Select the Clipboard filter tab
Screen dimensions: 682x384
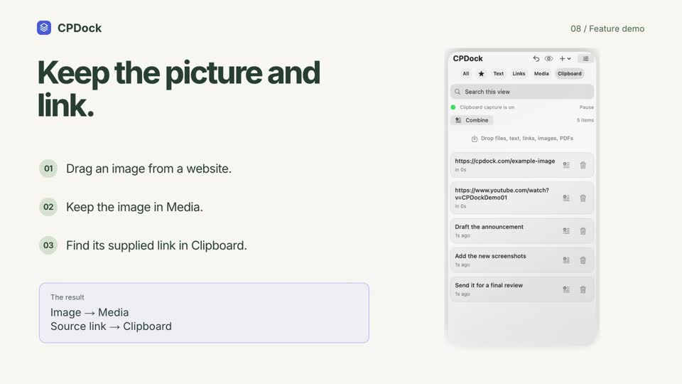tap(569, 73)
